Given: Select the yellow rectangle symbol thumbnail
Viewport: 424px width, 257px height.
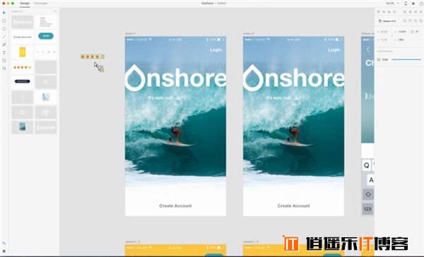Looking at the screenshot, I should (x=23, y=52).
